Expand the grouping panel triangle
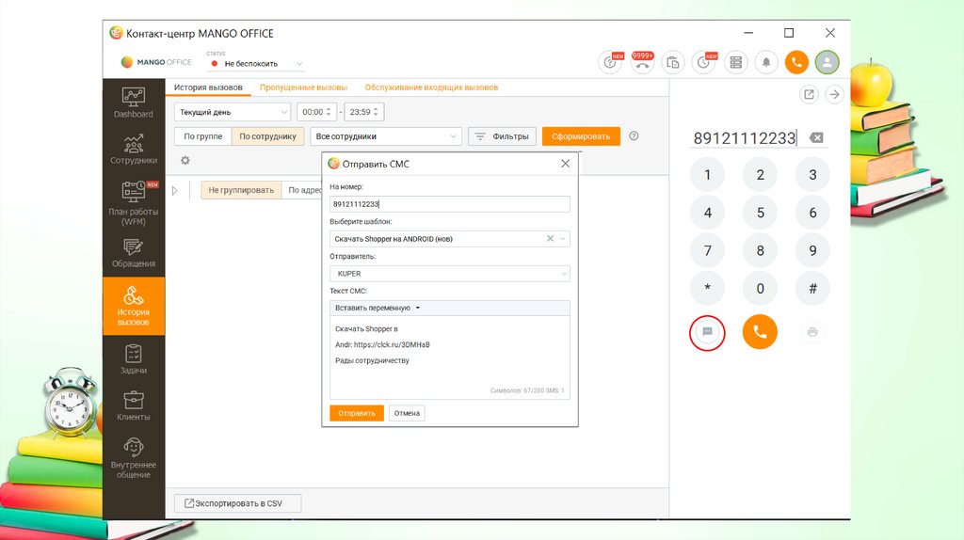Image resolution: width=964 pixels, height=540 pixels. pos(174,190)
